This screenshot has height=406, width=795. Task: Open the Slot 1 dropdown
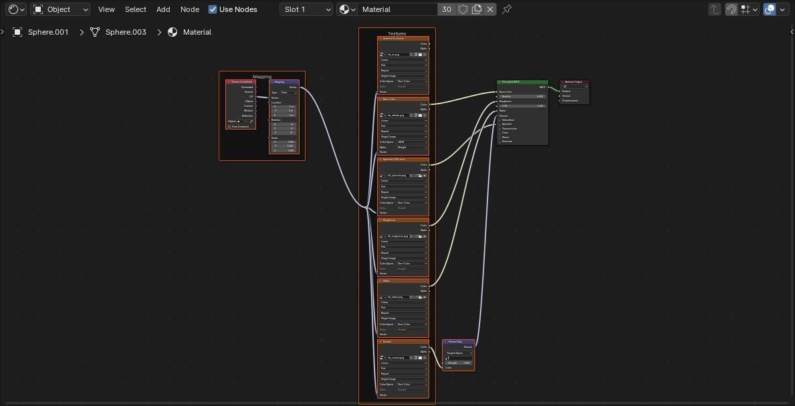tap(306, 9)
